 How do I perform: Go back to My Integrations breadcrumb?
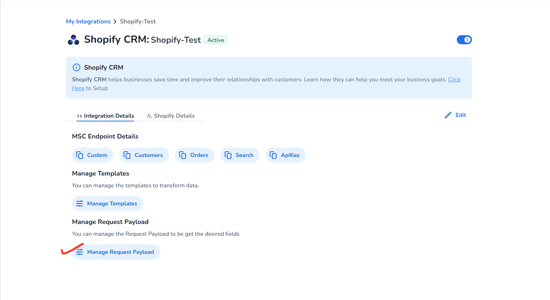(88, 22)
